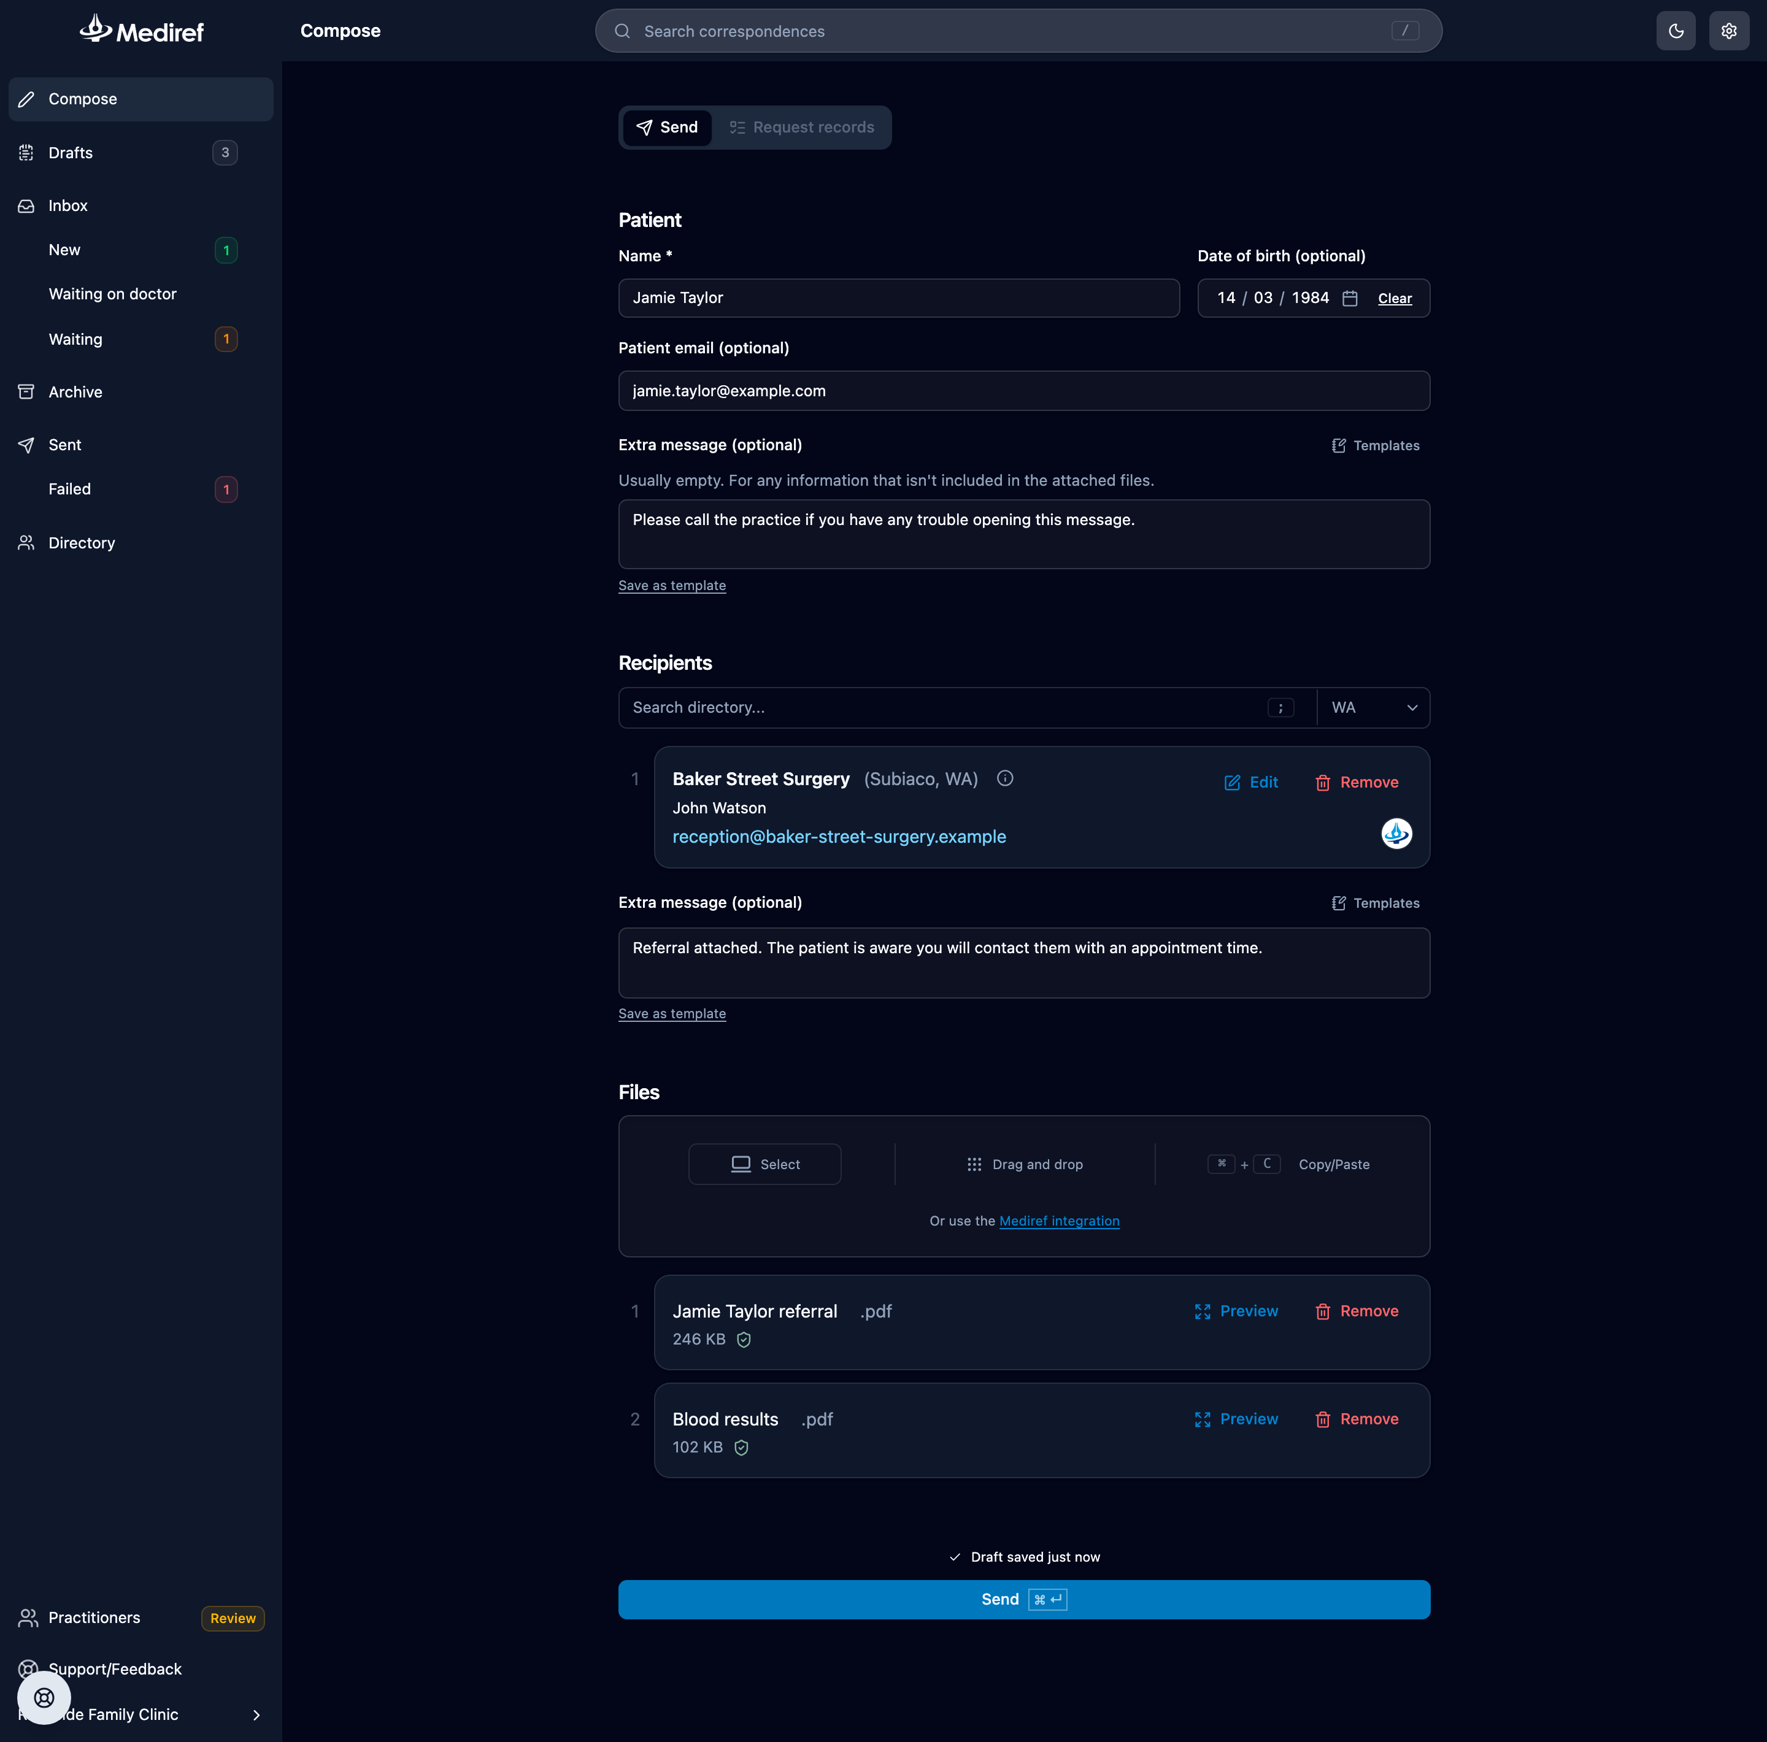Open Drafts folder
This screenshot has height=1742, width=1767.
click(141, 153)
